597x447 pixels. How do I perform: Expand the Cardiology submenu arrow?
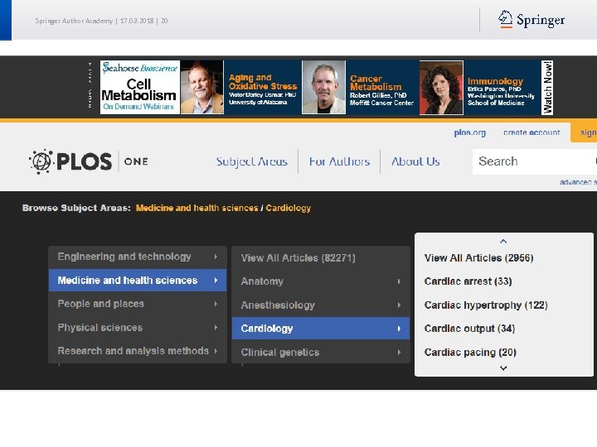point(399,329)
